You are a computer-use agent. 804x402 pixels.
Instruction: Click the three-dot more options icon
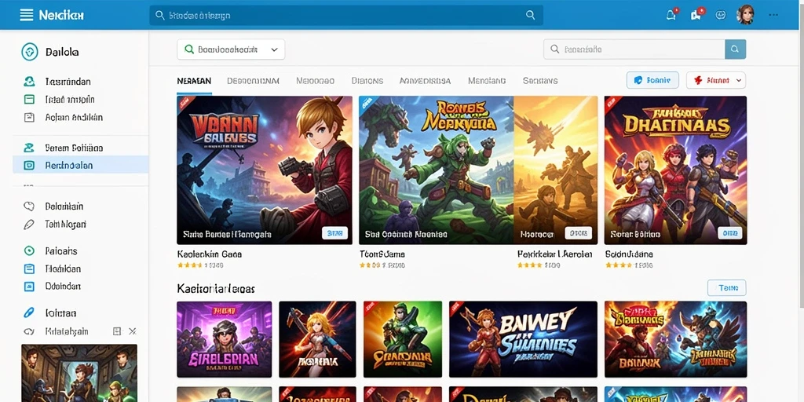pos(773,15)
